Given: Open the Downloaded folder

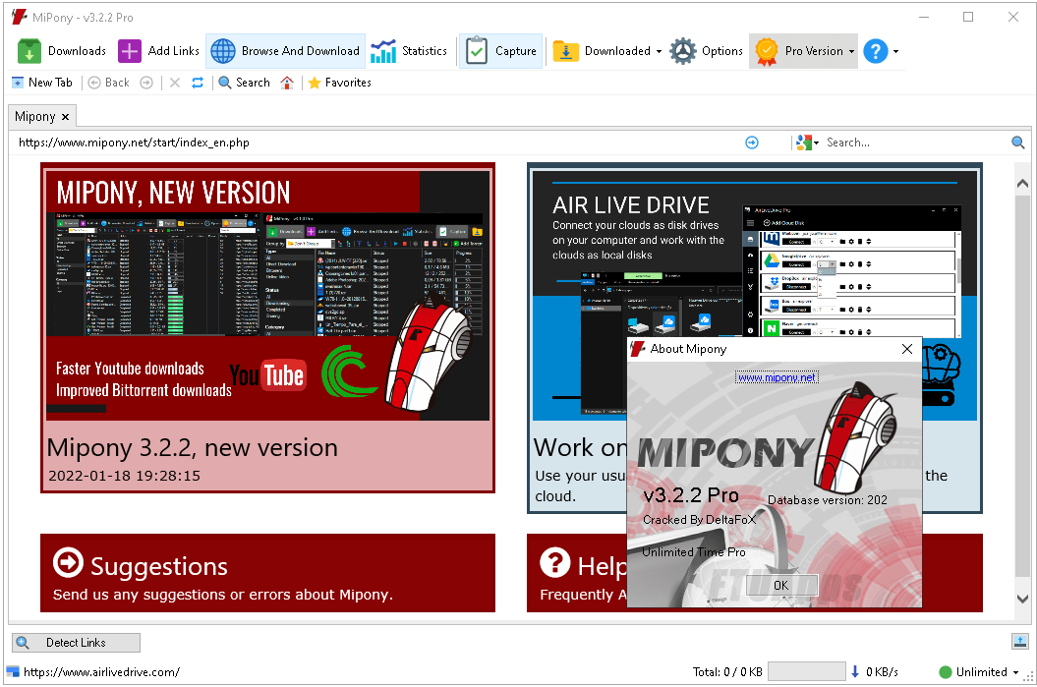Looking at the screenshot, I should click(602, 51).
